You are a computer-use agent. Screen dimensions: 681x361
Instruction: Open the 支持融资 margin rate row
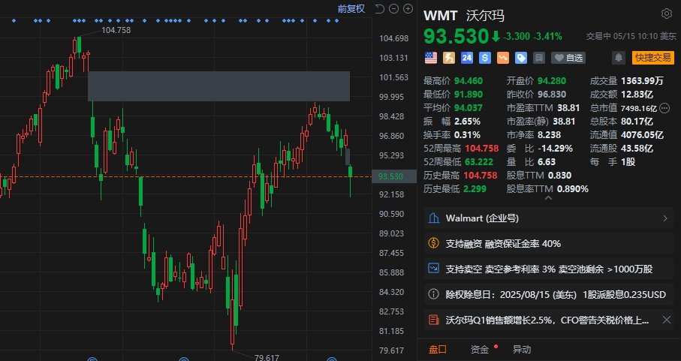(549, 243)
